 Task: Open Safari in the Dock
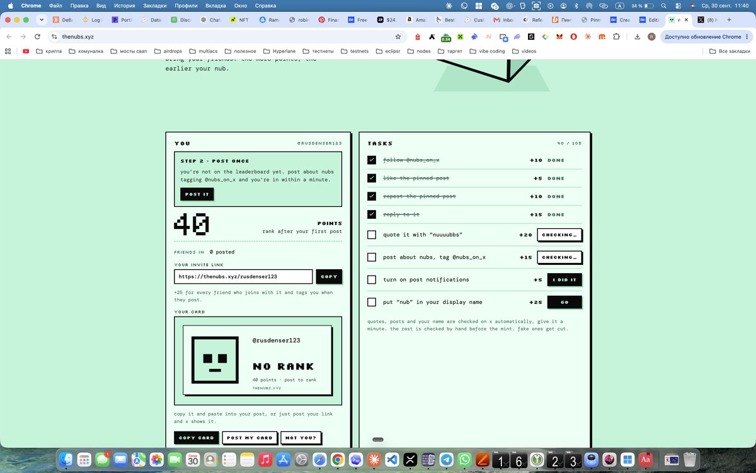point(319,460)
